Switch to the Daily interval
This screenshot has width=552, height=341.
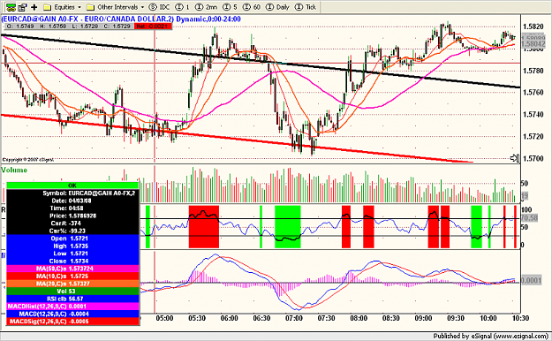point(277,7)
